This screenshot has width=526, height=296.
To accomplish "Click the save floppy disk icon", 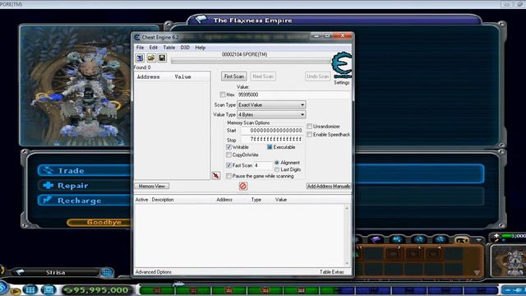I will (x=163, y=58).
